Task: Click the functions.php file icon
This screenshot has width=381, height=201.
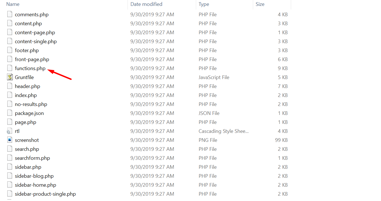Action: point(10,68)
